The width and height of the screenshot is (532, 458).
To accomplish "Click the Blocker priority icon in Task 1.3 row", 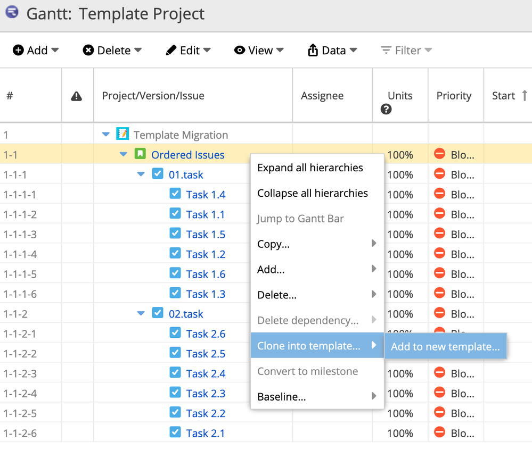I will point(439,293).
